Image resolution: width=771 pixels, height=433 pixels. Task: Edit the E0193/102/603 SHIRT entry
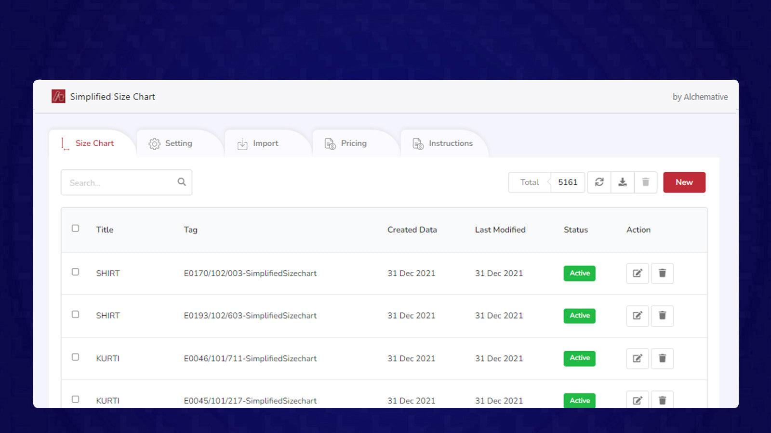637,316
